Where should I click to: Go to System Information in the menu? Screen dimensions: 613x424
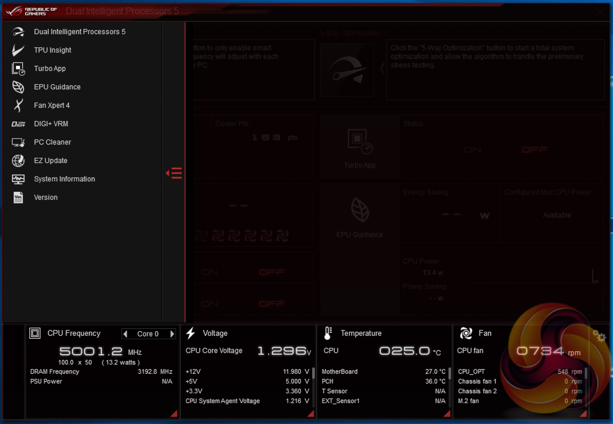64,179
